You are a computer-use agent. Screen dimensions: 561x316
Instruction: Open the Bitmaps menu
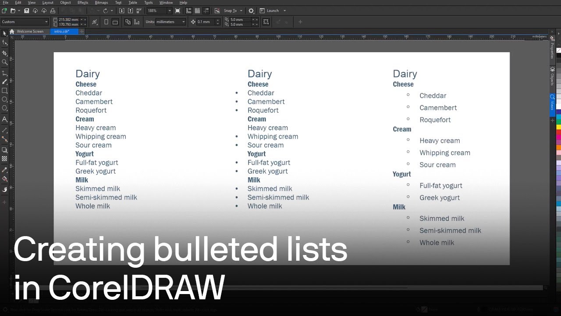click(x=101, y=3)
